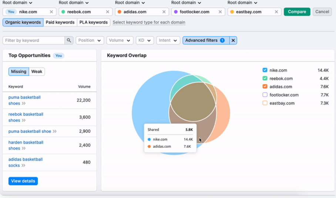
Task: Click Select keyword type for each domain
Action: tap(149, 23)
